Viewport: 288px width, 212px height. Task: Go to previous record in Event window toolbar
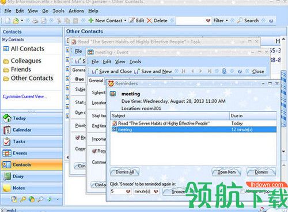point(192,71)
